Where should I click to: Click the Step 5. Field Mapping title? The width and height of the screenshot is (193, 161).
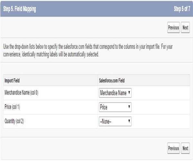click(20, 9)
